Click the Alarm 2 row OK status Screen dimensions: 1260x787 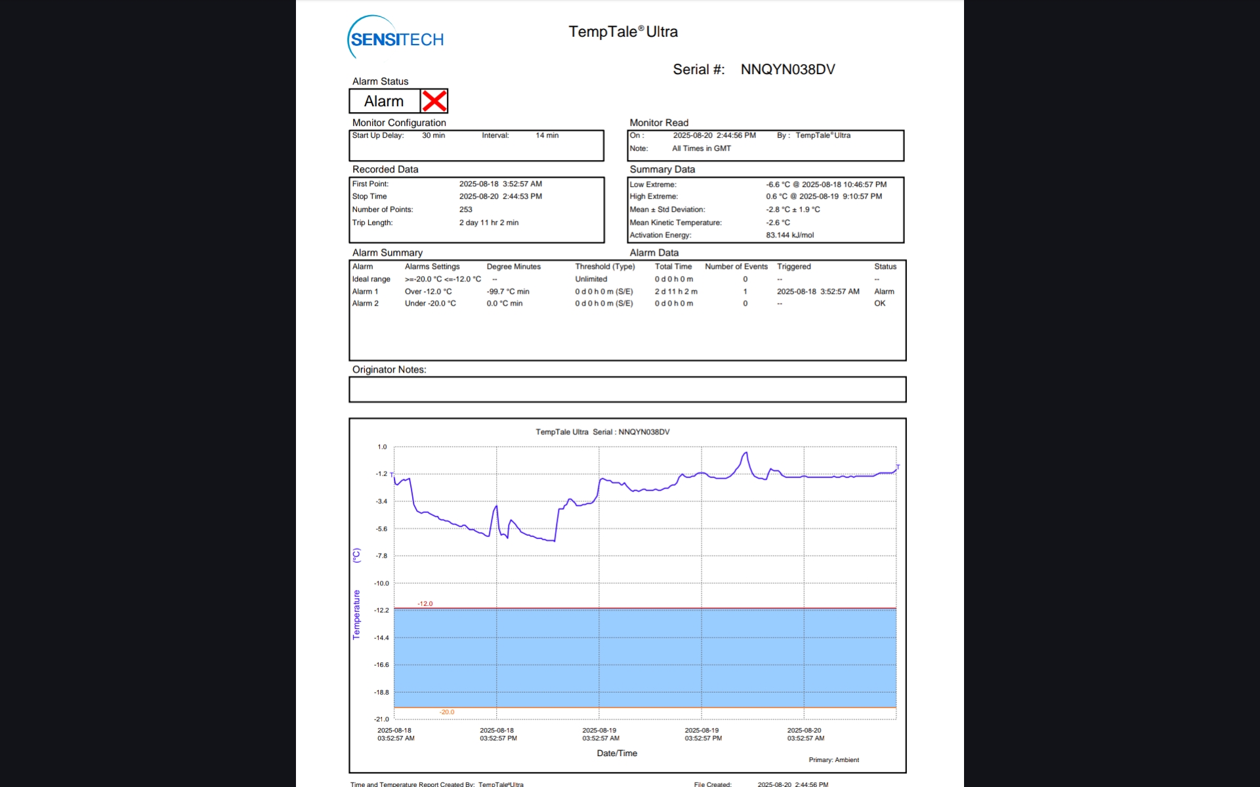879,304
